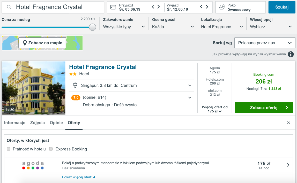Open the room guests icon selector
Viewport: 297px width, 183px height.
pyautogui.click(x=222, y=7)
